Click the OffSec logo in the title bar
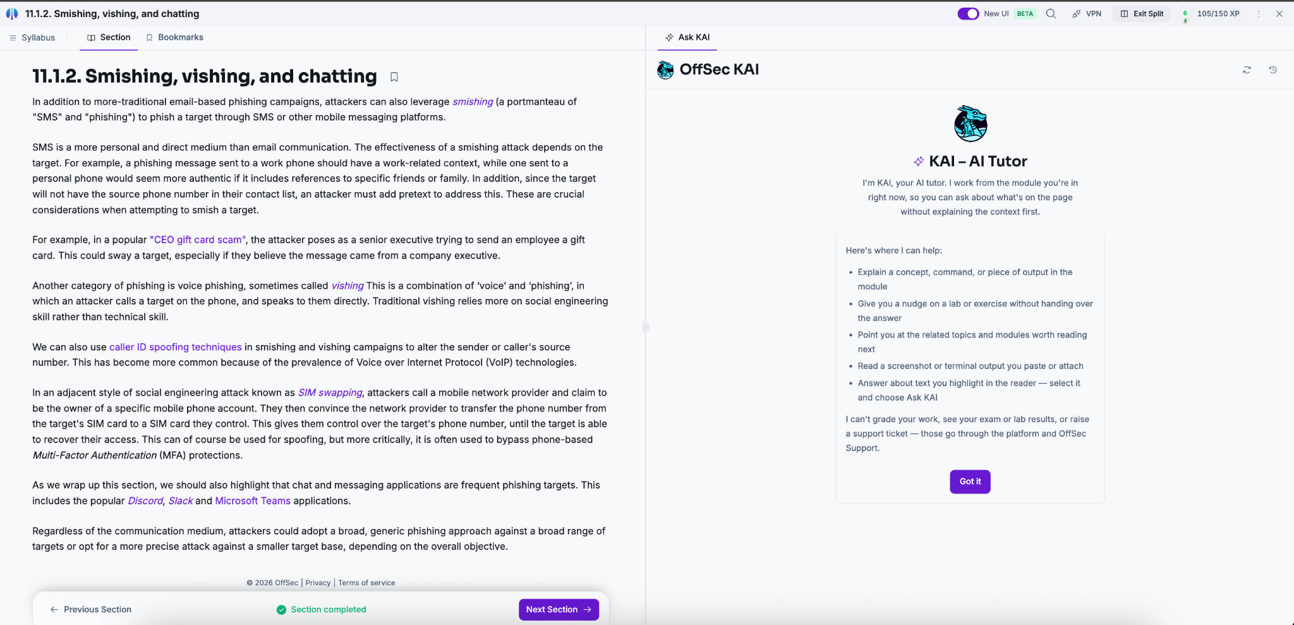The height and width of the screenshot is (625, 1294). click(12, 13)
